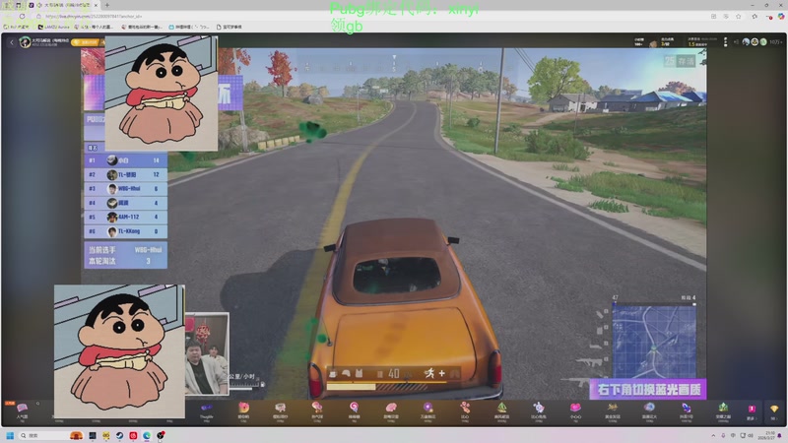788x443 pixels.
Task: Send the Thuglife gift from gift bar
Action: 207,411
